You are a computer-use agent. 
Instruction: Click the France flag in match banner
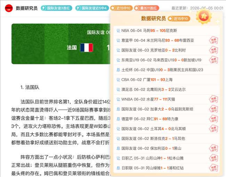(87, 48)
